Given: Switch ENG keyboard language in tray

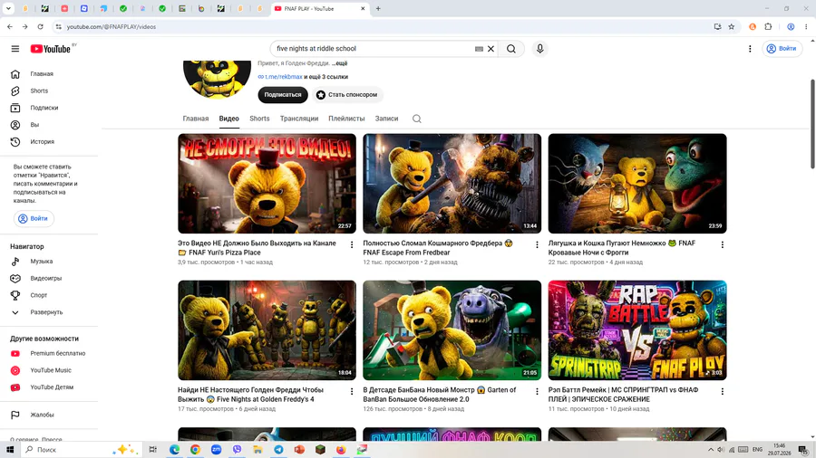Looking at the screenshot, I should pos(757,450).
